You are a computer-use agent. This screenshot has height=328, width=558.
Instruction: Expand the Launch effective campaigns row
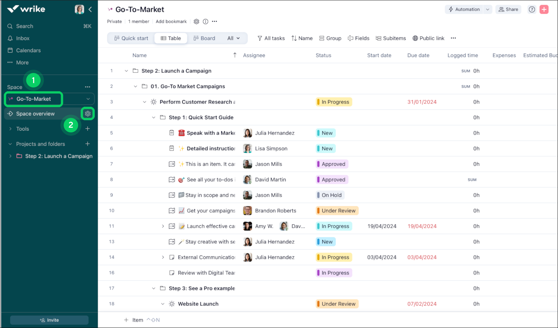click(x=163, y=226)
